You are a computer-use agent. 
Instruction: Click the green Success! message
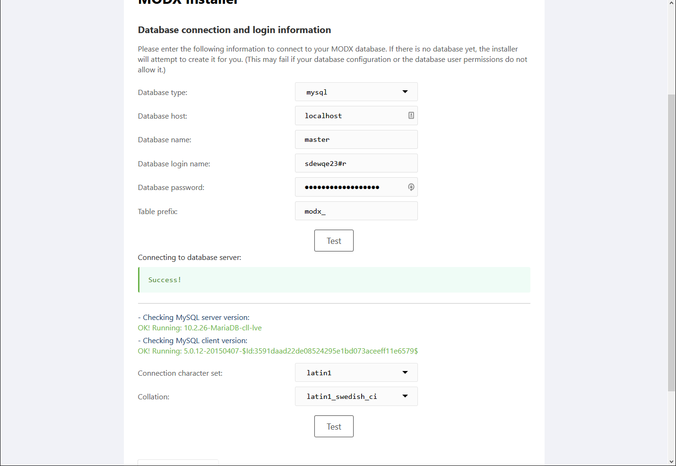point(334,280)
